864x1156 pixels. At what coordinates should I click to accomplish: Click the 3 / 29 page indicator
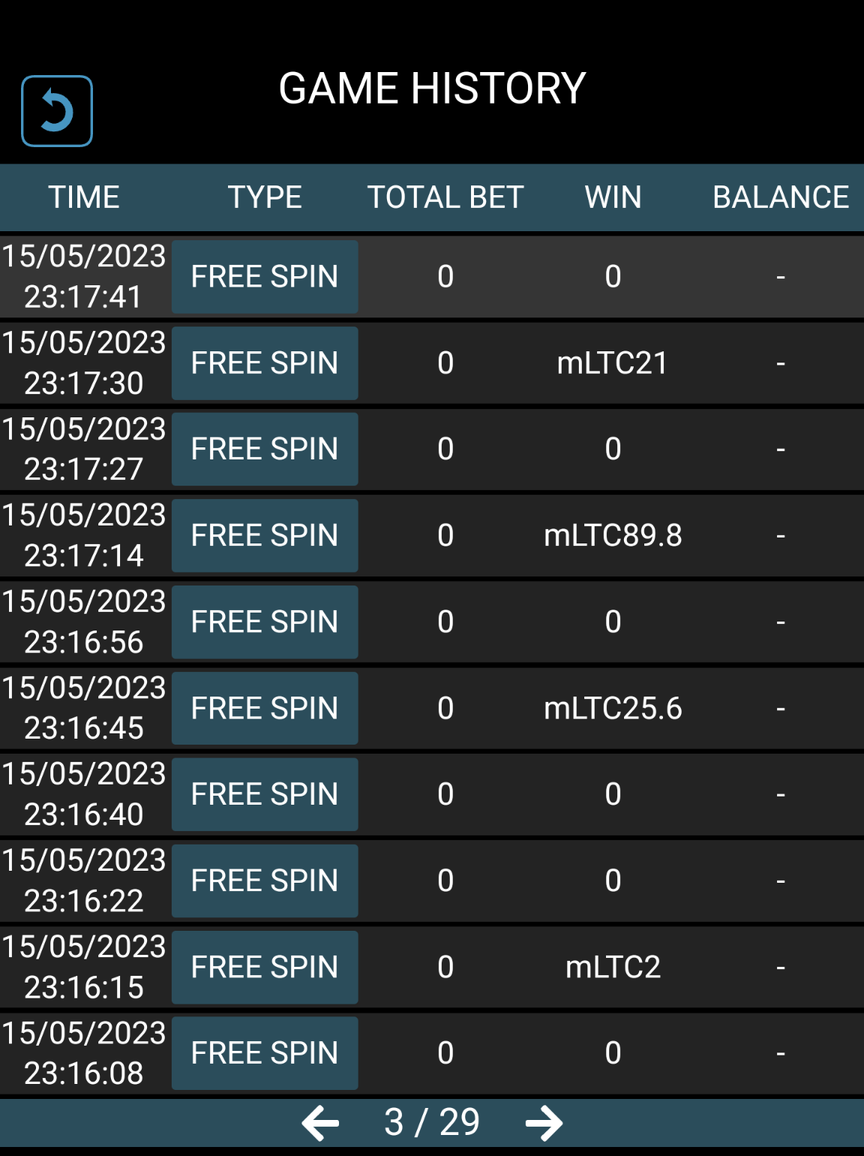(x=432, y=1122)
